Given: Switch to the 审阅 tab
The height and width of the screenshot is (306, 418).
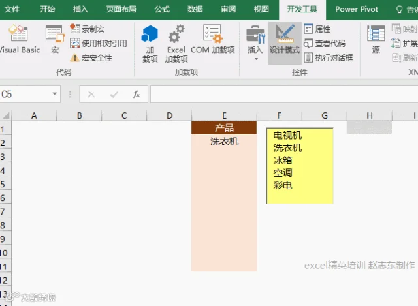Looking at the screenshot, I should 228,9.
